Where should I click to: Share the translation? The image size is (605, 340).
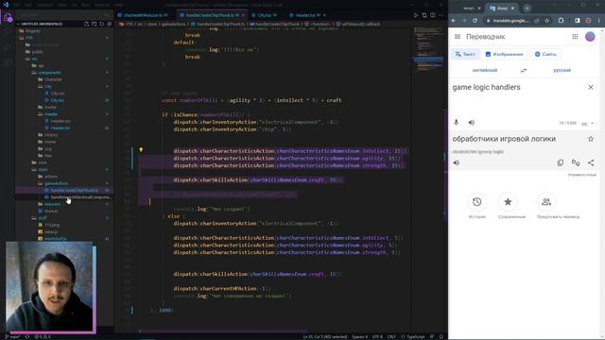pyautogui.click(x=591, y=162)
